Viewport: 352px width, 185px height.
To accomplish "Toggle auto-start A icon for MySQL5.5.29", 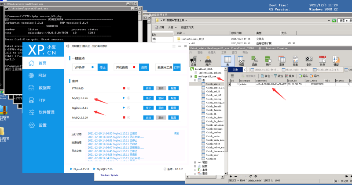I will click(129, 117).
